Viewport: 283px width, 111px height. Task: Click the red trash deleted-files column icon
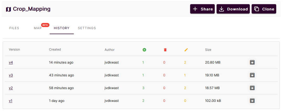(165, 50)
